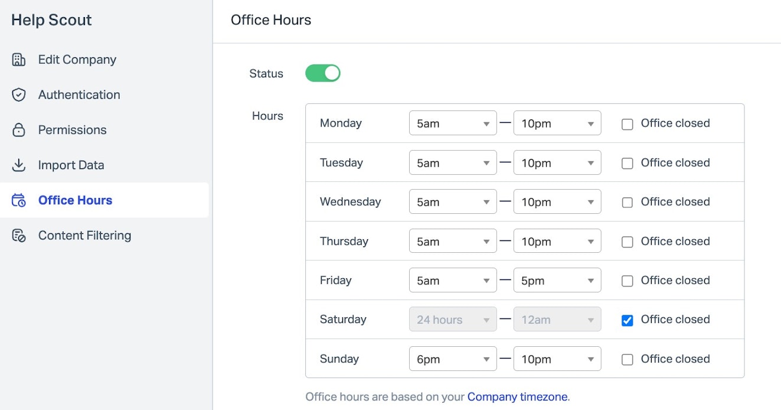Click the Office Hours calendar-clock icon
The image size is (781, 410).
(x=19, y=200)
